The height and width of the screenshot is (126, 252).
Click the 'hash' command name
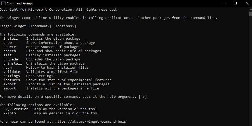coord(8,68)
